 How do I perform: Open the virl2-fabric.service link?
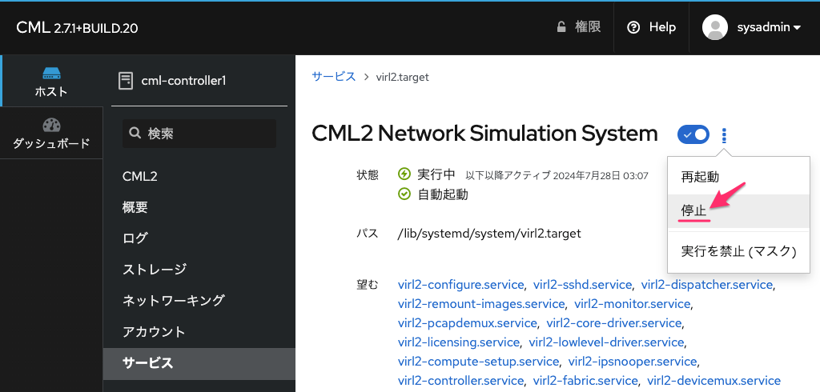[585, 381]
